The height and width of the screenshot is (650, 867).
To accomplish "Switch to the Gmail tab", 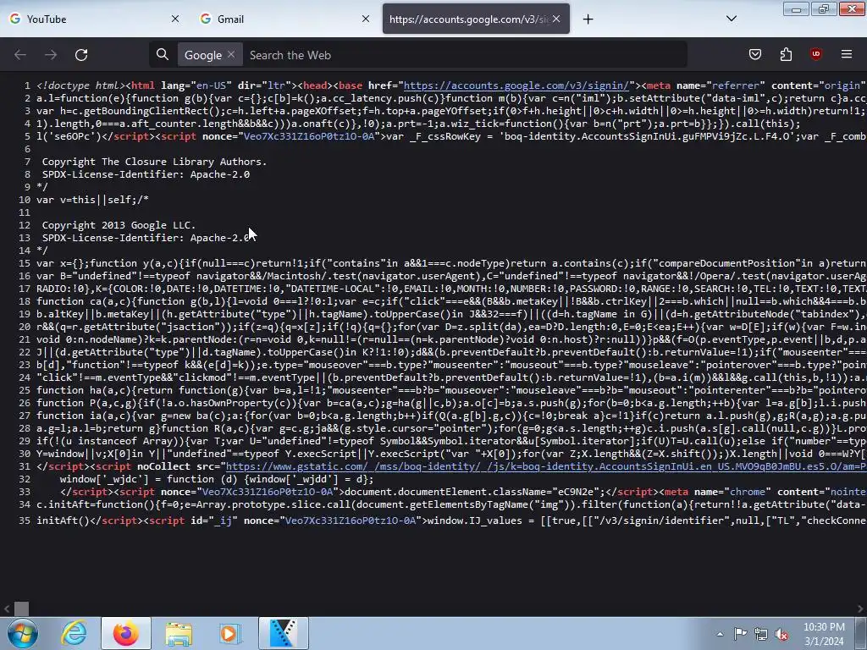I will 284,19.
